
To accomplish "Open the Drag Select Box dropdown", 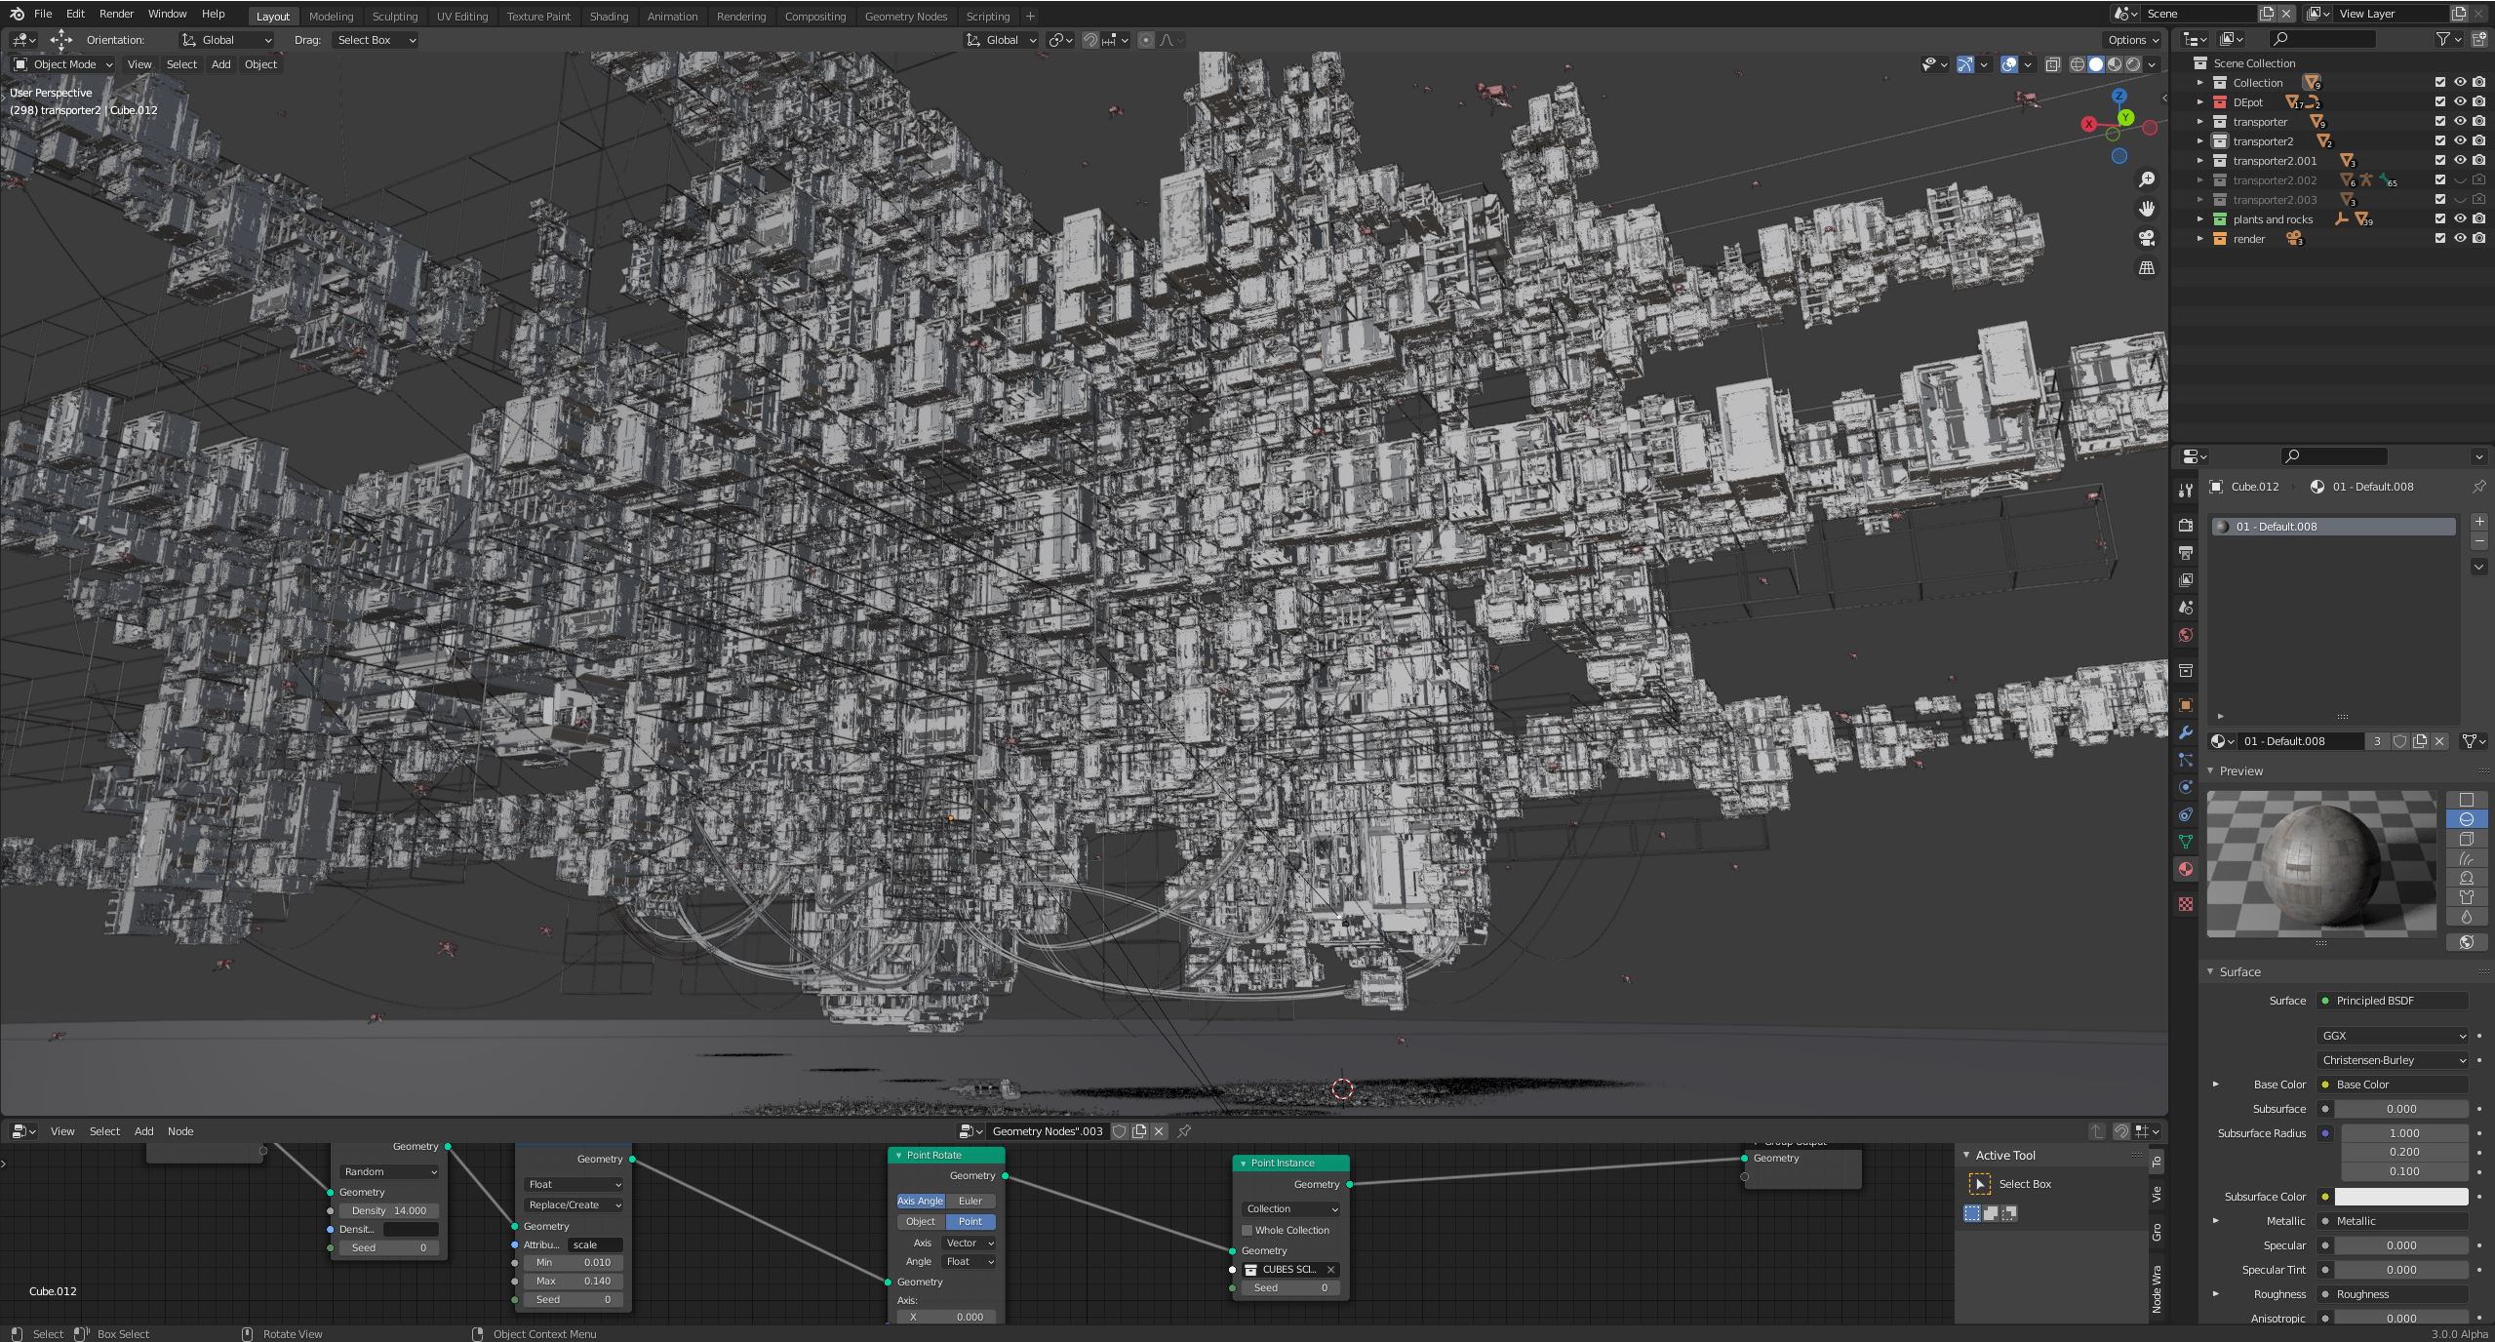I will pyautogui.click(x=376, y=40).
